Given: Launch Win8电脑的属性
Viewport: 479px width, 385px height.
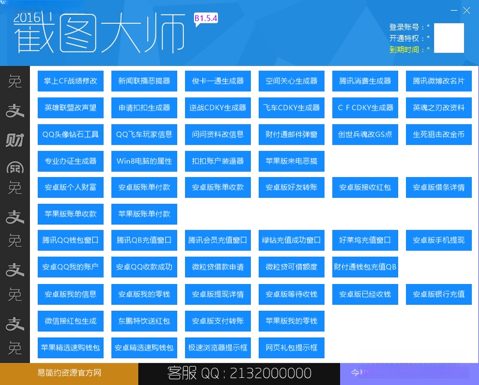Looking at the screenshot, I should tap(144, 161).
